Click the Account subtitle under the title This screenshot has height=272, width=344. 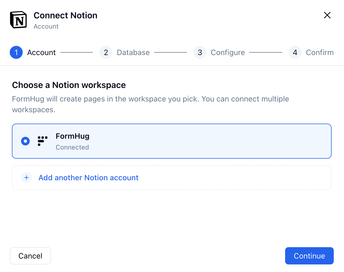coord(46,26)
